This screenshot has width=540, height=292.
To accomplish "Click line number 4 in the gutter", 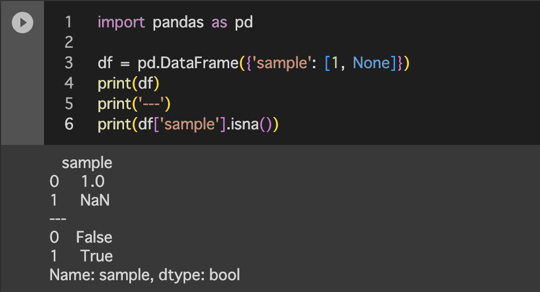I will (x=68, y=83).
